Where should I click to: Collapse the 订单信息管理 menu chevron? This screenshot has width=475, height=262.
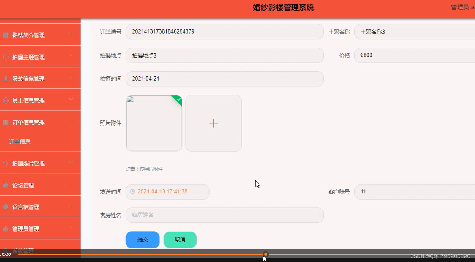(x=71, y=121)
